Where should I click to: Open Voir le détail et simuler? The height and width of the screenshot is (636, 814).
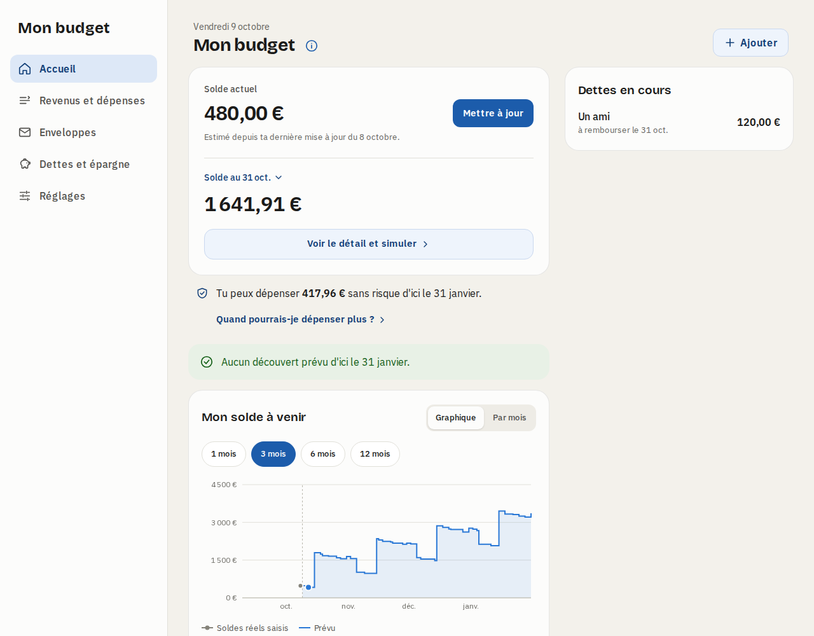[x=369, y=244]
